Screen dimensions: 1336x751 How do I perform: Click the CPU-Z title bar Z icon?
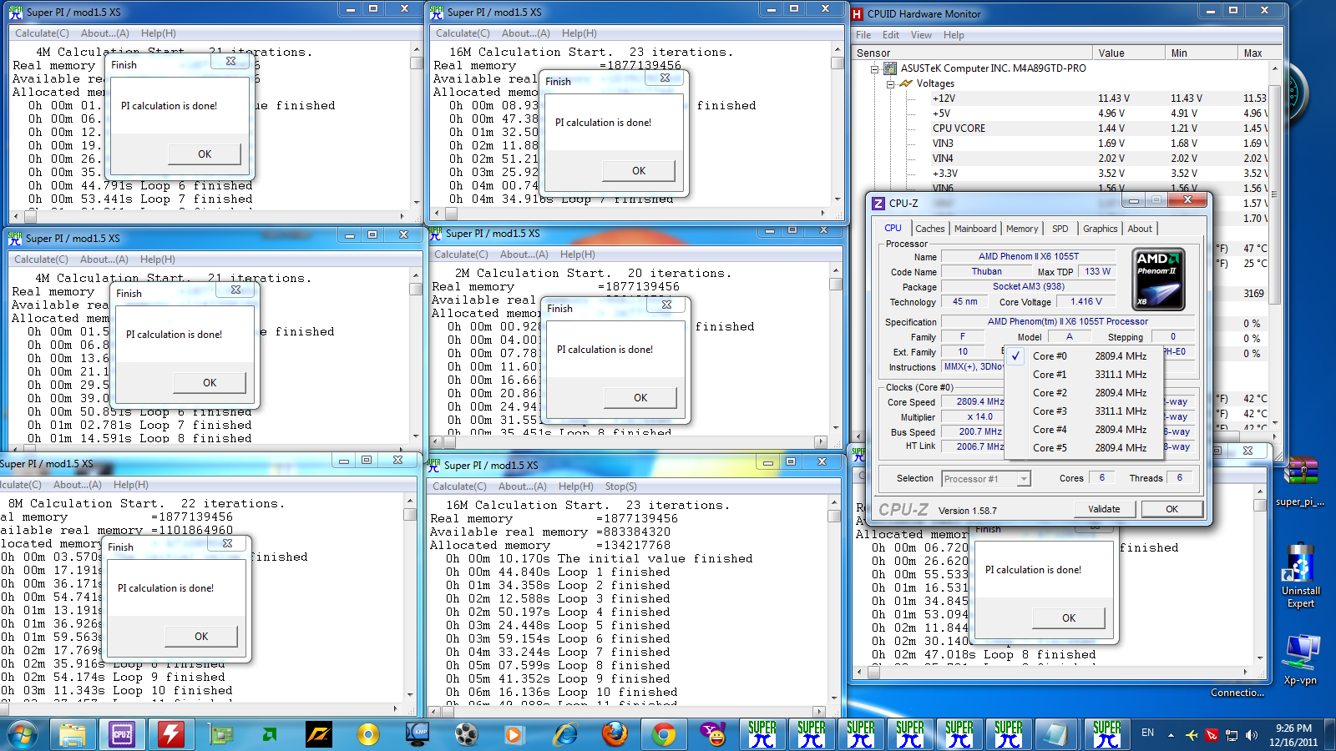pos(878,203)
